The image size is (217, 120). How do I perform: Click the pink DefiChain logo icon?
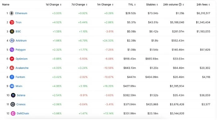pyautogui.click(x=13, y=113)
